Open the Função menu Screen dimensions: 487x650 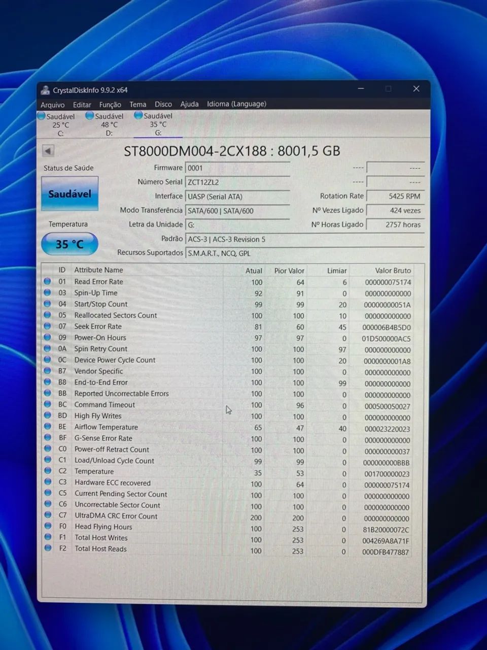point(110,105)
